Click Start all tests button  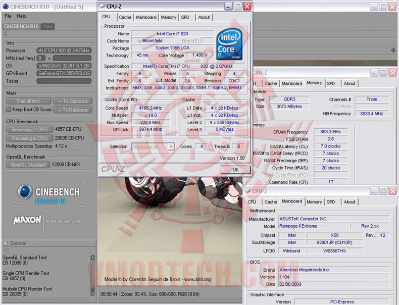(28, 101)
